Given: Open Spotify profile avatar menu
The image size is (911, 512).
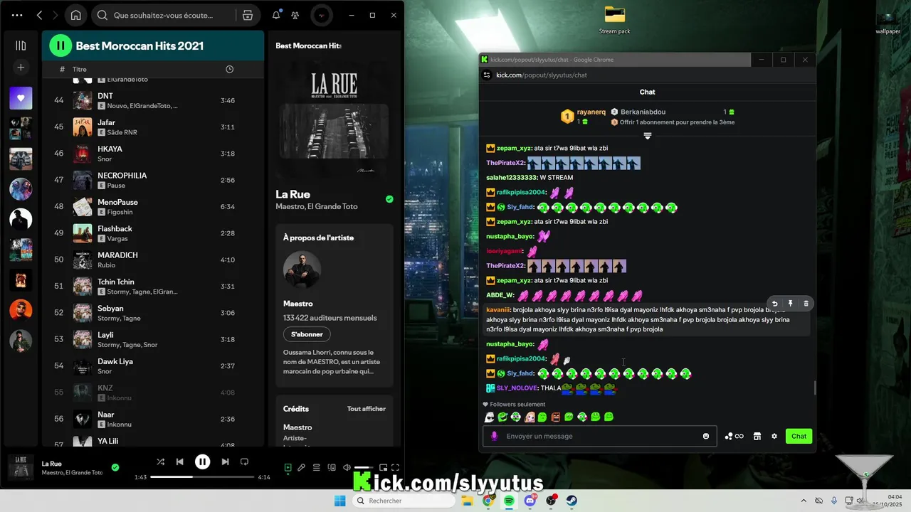Looking at the screenshot, I should (x=322, y=15).
